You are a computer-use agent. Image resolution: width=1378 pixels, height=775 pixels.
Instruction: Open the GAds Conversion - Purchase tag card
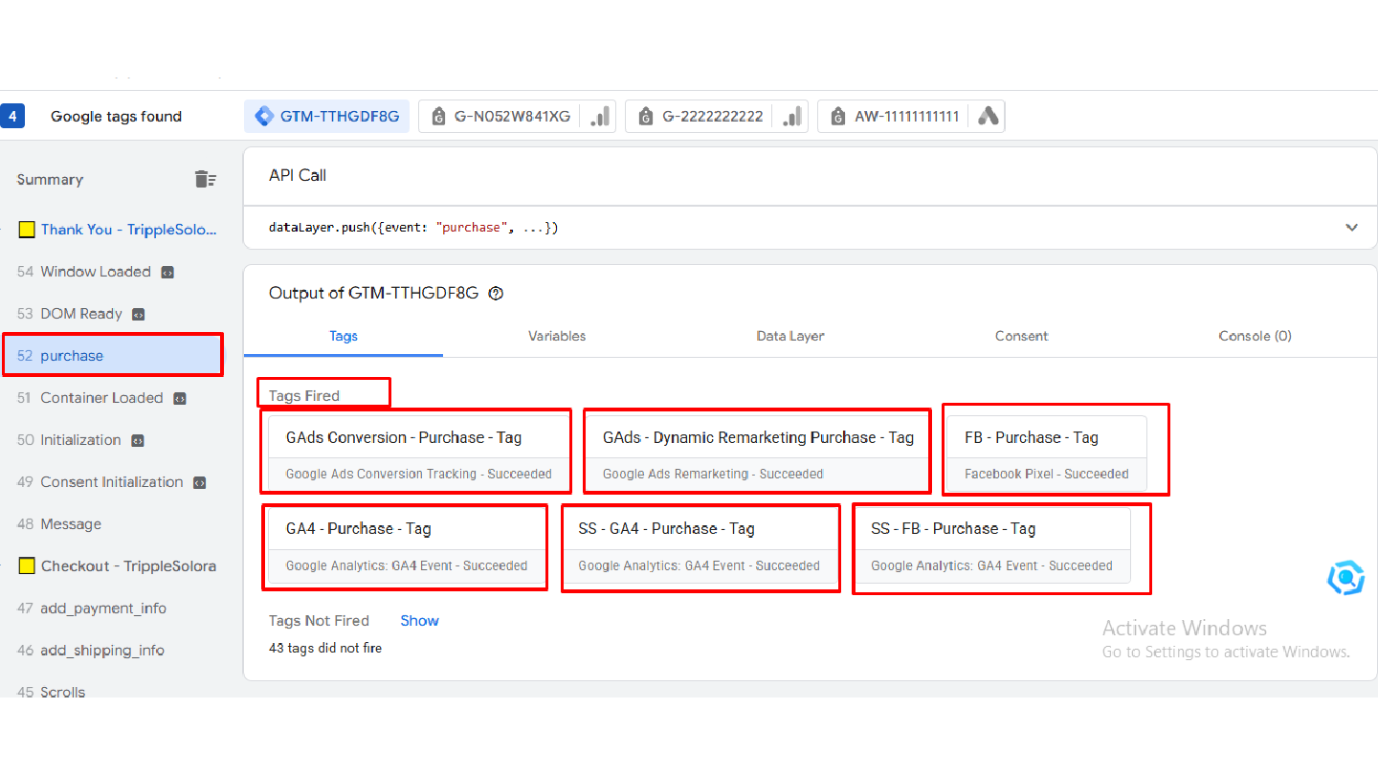418,454
